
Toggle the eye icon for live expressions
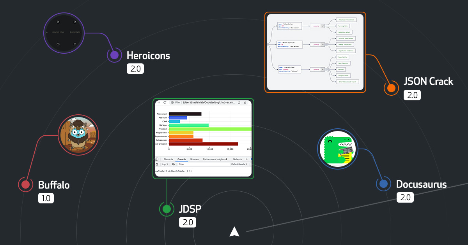click(x=173, y=164)
